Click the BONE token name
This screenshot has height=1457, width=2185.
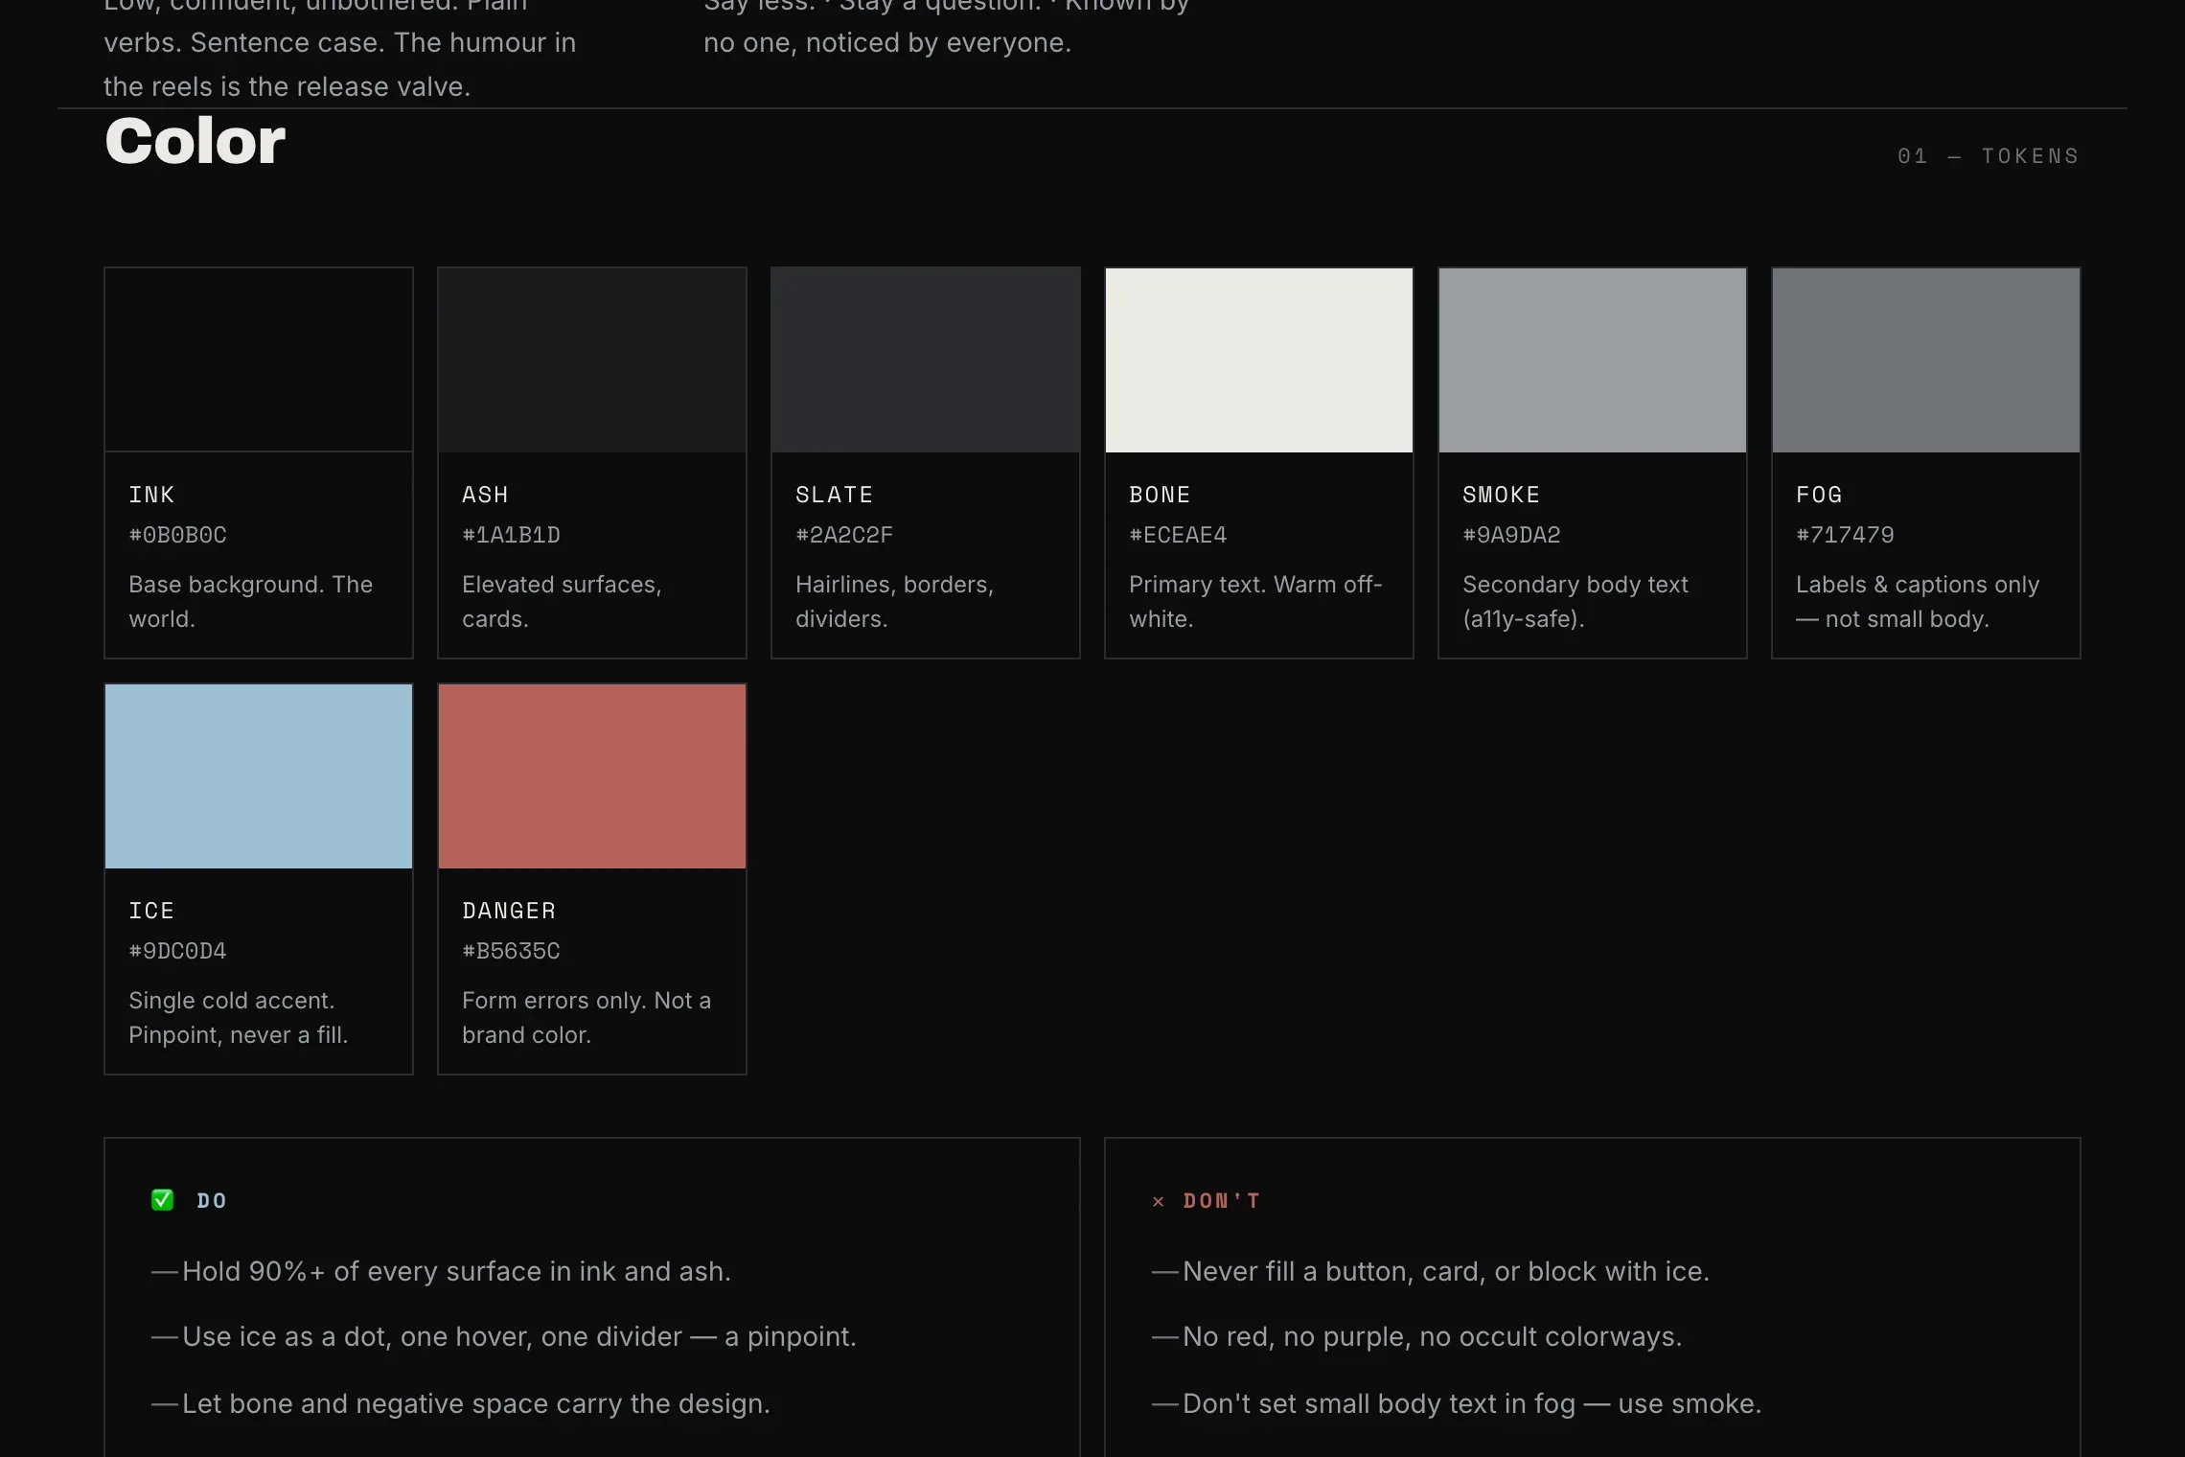tap(1160, 495)
